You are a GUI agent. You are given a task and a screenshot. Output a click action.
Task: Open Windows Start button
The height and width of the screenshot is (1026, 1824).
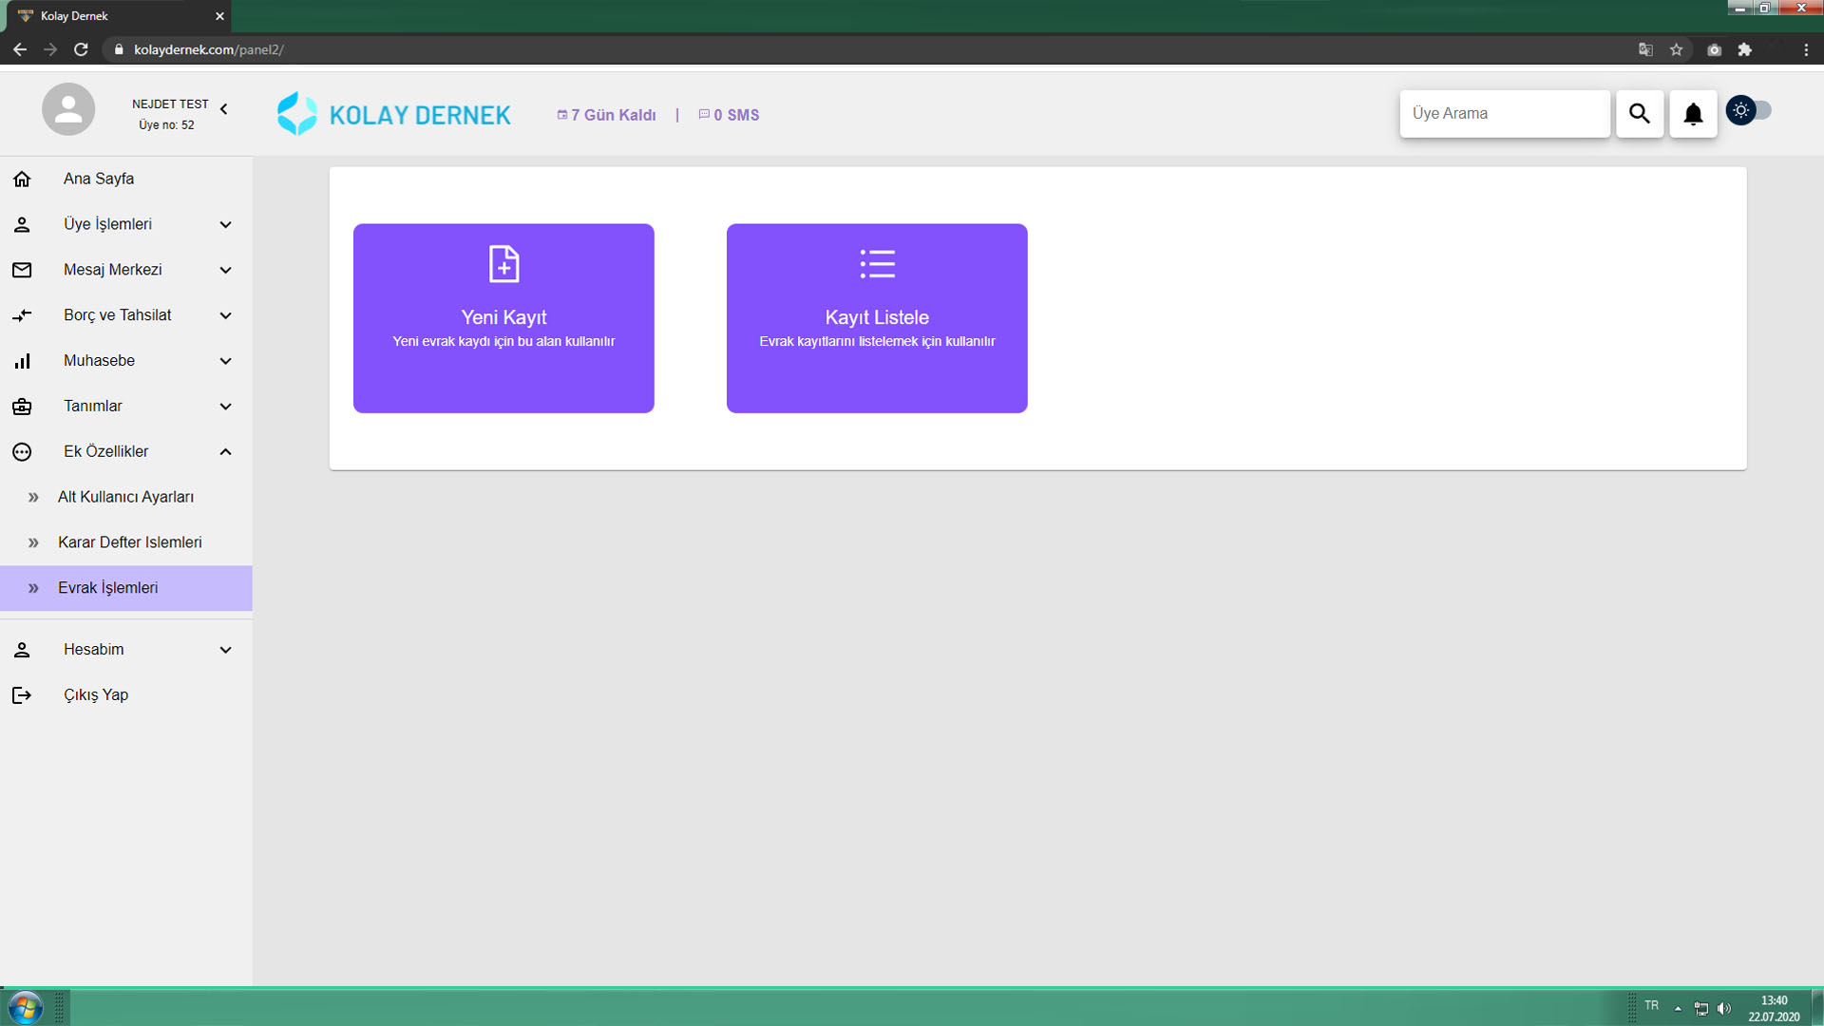[26, 1007]
